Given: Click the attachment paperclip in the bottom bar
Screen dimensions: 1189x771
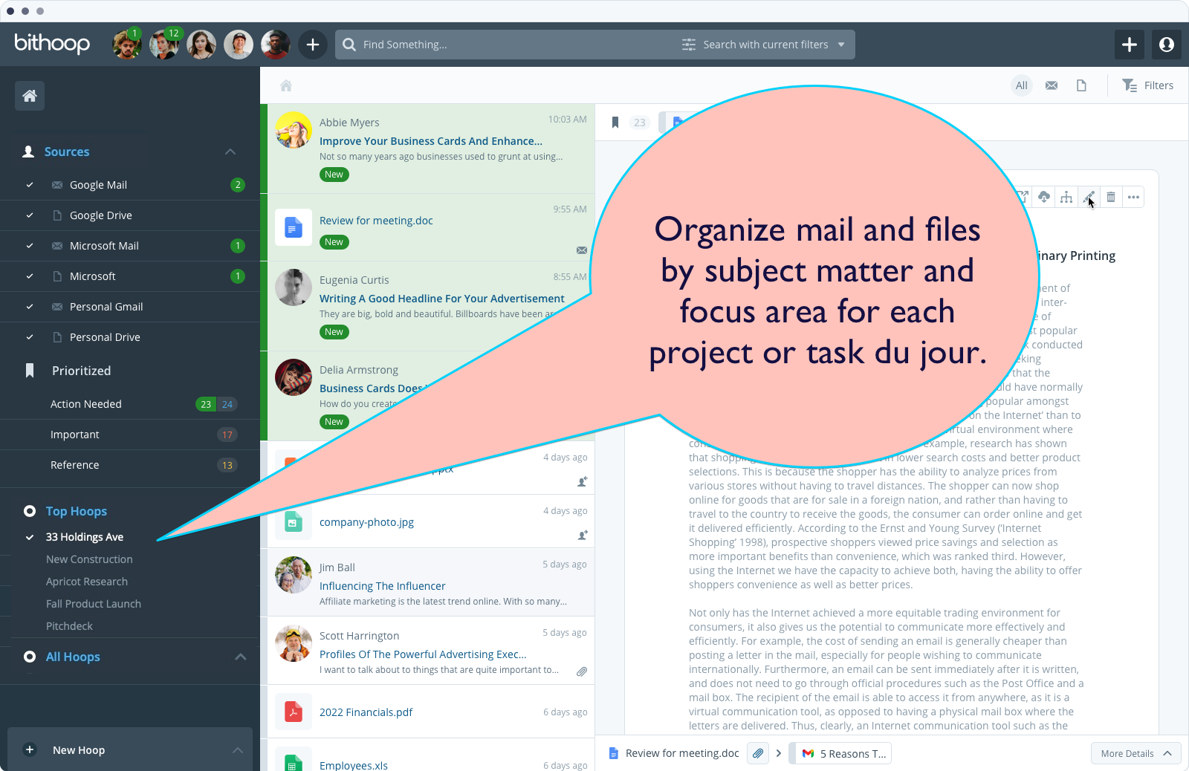Looking at the screenshot, I should pyautogui.click(x=758, y=753).
